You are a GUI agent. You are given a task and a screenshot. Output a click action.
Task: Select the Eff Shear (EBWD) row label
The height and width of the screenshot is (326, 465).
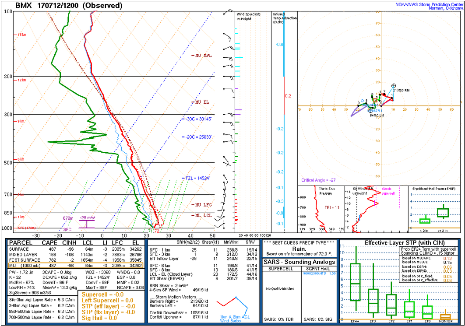167,279
